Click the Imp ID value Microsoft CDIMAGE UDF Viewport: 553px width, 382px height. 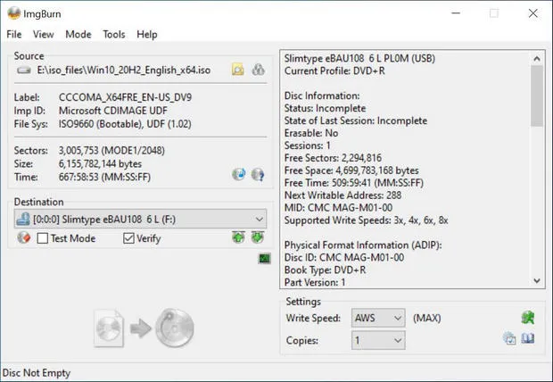(x=113, y=111)
